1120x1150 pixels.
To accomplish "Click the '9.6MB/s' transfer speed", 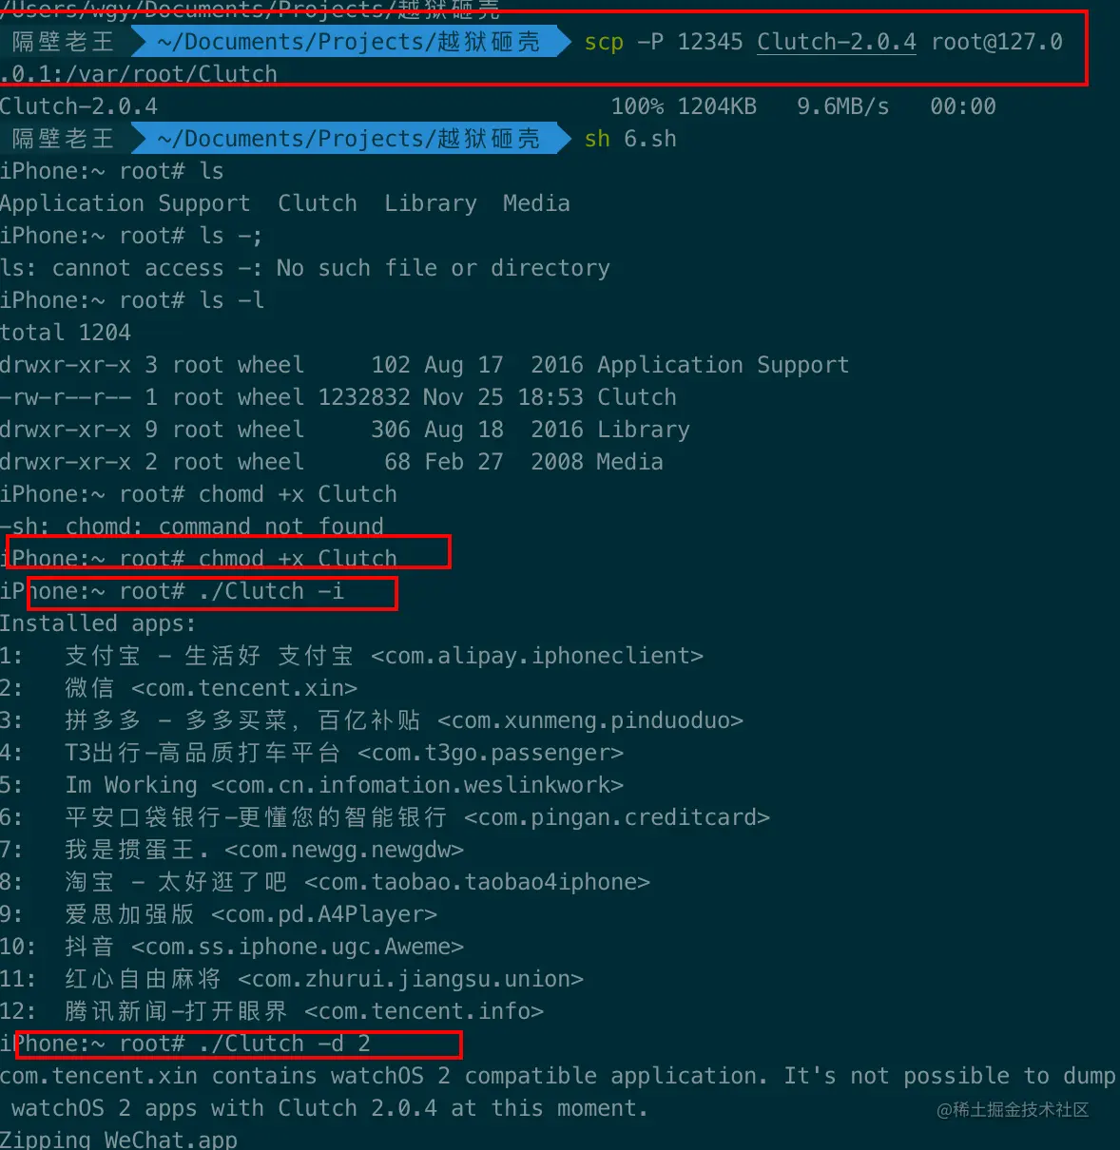I will coord(843,106).
